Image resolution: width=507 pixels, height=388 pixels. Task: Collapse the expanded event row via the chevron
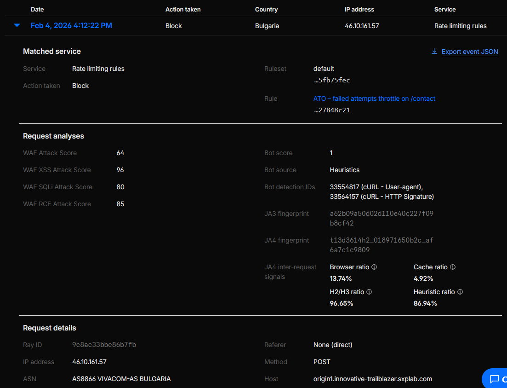pos(16,26)
